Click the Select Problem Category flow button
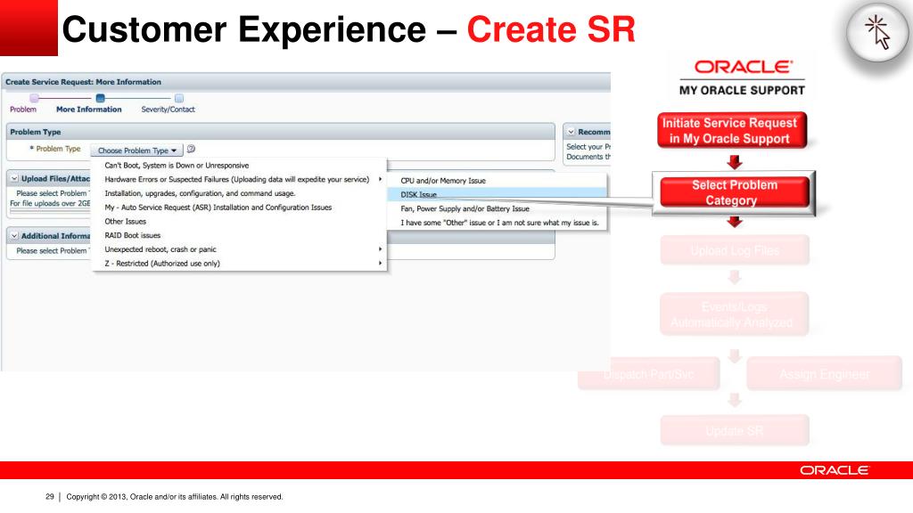This screenshot has height=513, width=913. click(735, 192)
